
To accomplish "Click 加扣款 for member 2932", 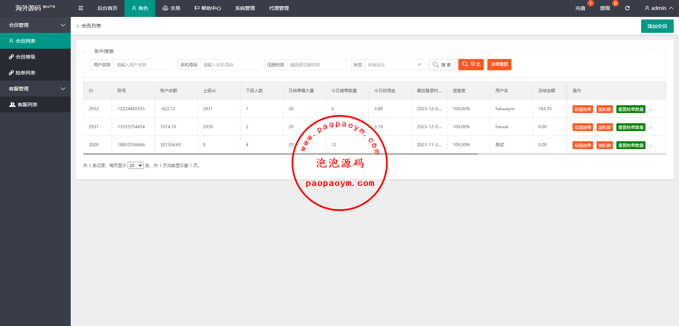I will point(605,109).
